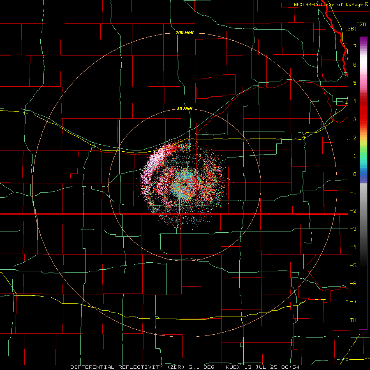Click the -3 value on color scale

pyautogui.click(x=353, y=229)
